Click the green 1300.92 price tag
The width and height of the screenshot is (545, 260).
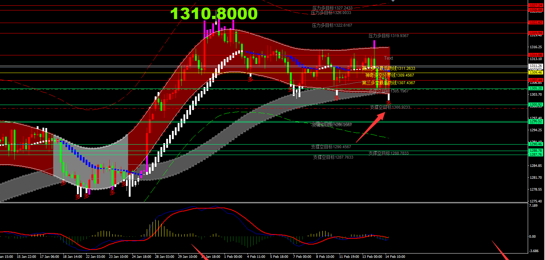(x=536, y=105)
